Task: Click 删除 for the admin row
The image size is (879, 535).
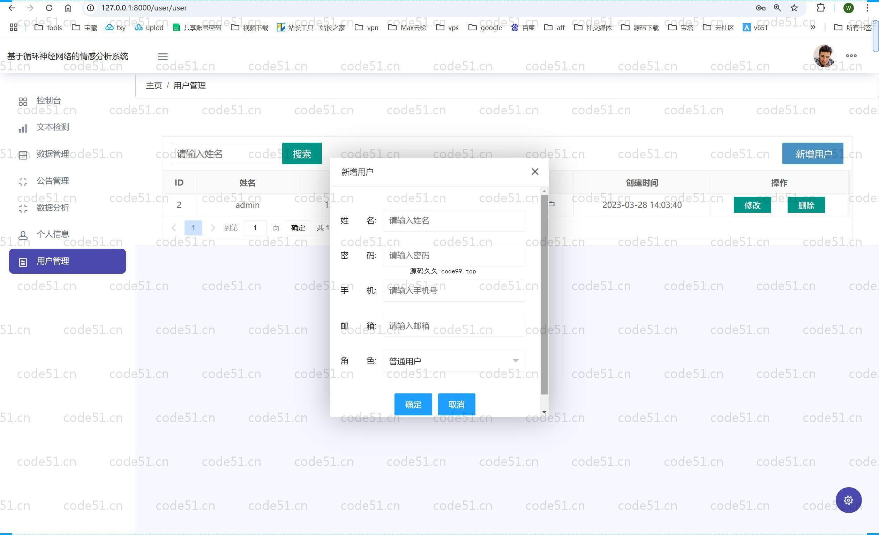Action: pos(806,205)
